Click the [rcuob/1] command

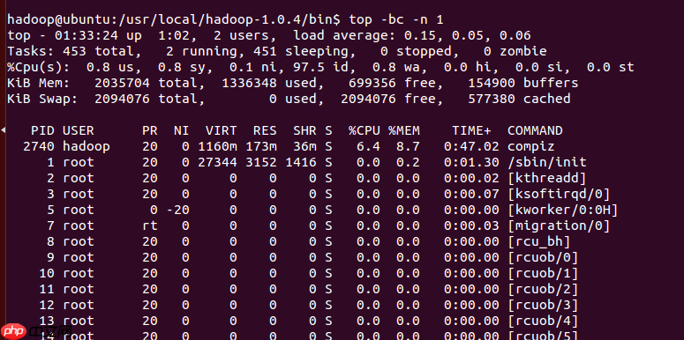(543, 273)
